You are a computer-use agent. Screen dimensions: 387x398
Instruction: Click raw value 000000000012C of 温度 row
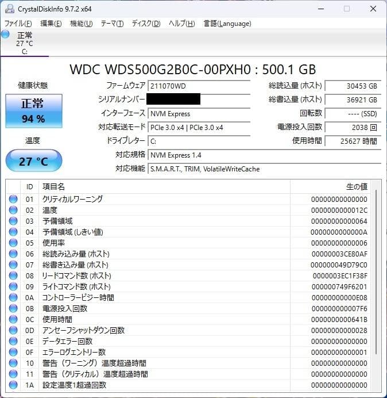click(339, 210)
